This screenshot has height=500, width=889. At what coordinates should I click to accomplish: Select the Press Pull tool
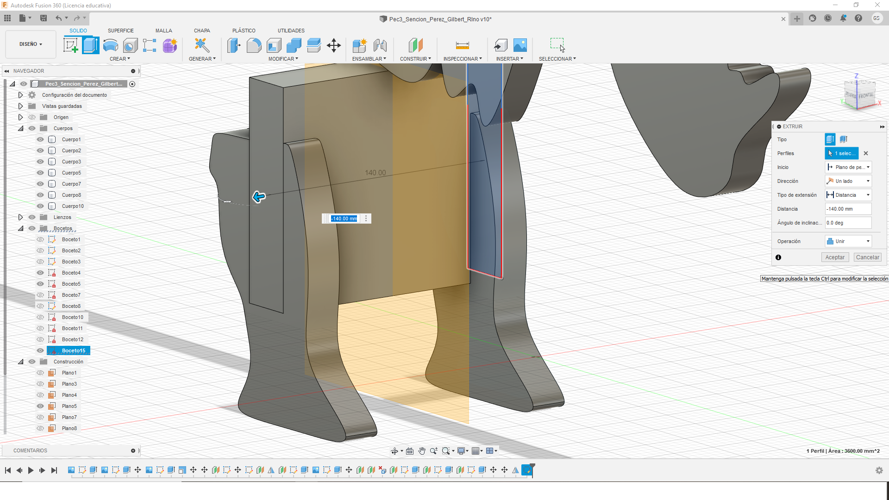point(234,45)
